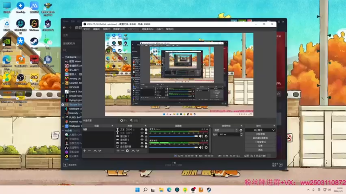Toggle lock on first text source row

[146, 130]
